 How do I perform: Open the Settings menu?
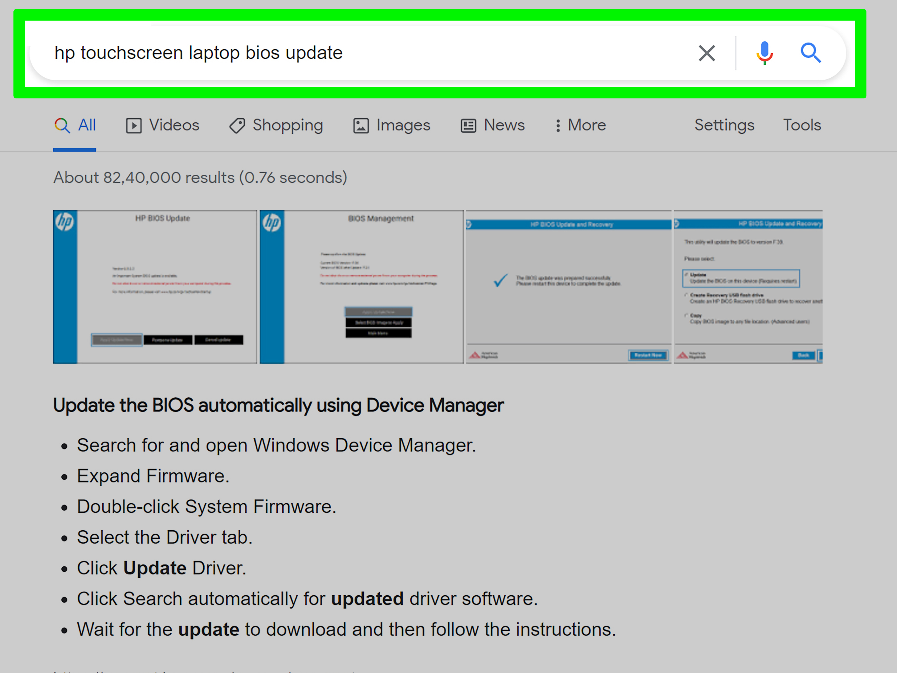pyautogui.click(x=724, y=125)
